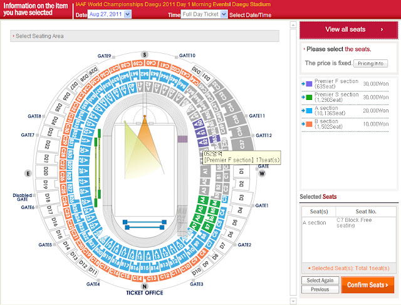Image resolution: width=401 pixels, height=305 pixels.
Task: Select blue seating block B42
Action: pos(145,74)
